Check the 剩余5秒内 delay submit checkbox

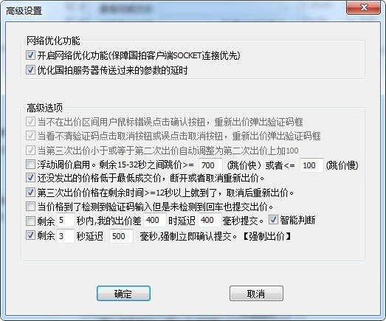click(x=30, y=221)
